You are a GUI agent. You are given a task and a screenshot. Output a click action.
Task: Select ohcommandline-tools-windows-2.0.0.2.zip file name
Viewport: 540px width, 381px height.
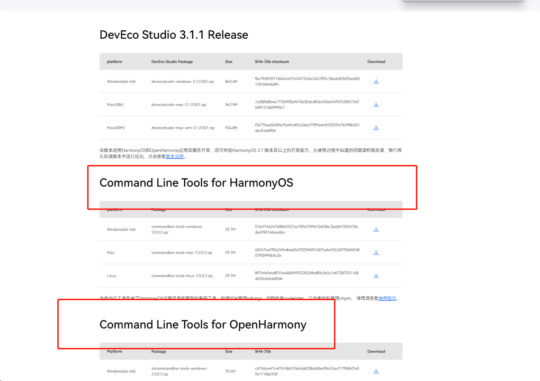coord(180,371)
